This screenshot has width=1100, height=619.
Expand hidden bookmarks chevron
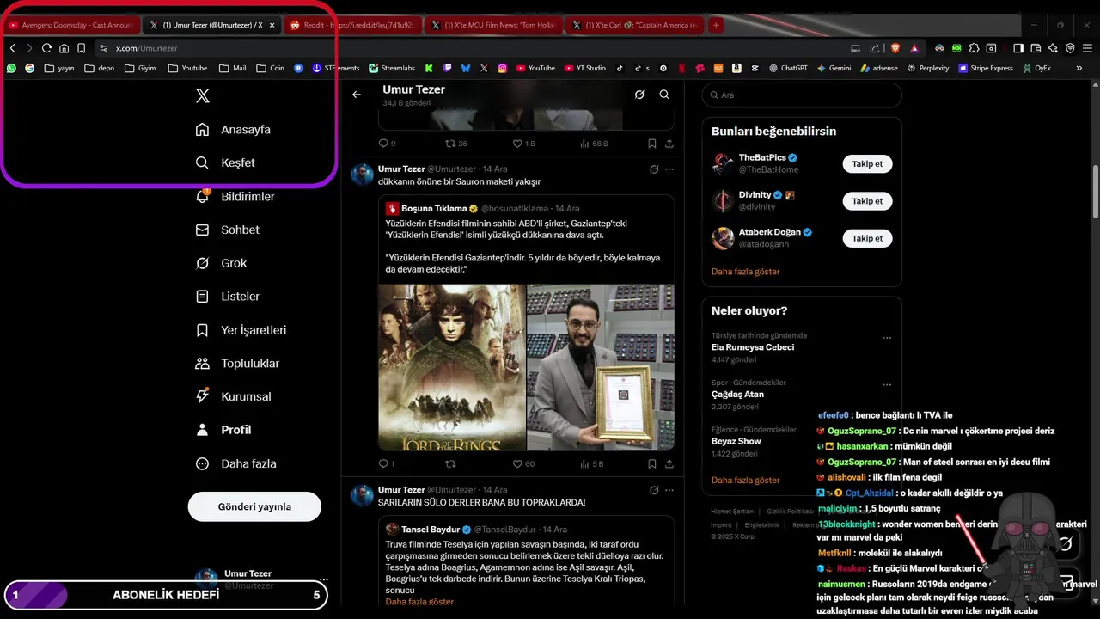1079,68
